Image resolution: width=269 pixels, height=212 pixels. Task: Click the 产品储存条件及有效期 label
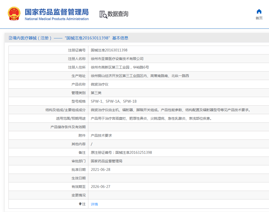point(68,127)
